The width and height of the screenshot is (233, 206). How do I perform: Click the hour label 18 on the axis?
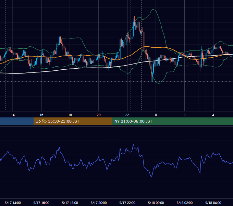pyautogui.click(x=70, y=115)
